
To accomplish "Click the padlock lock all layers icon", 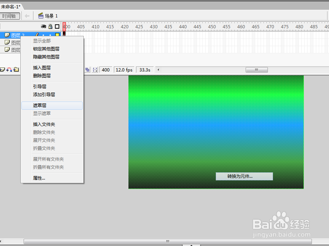I will (x=50, y=26).
